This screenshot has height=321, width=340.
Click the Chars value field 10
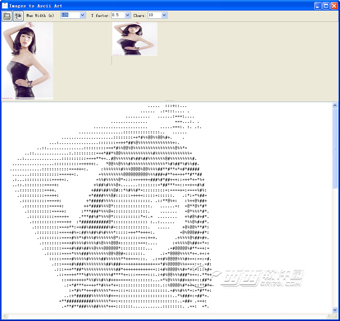point(155,15)
